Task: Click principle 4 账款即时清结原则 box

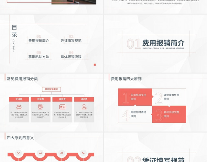Action: pyautogui.click(x=135, y=114)
